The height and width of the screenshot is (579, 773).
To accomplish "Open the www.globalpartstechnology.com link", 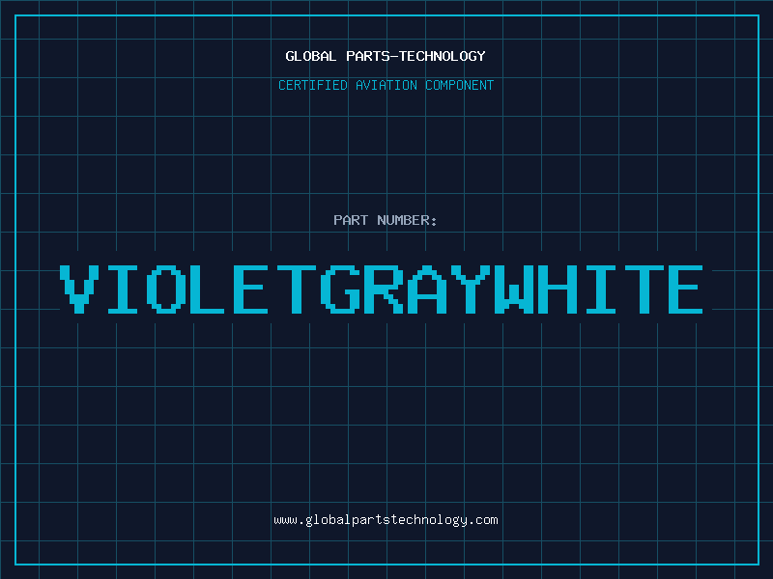I will click(x=386, y=520).
